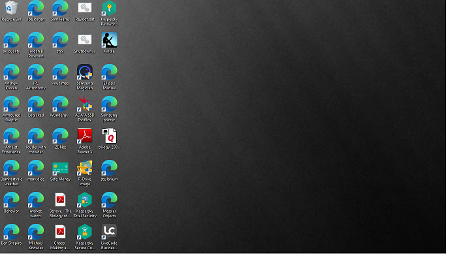The height and width of the screenshot is (261, 457).
Task: Click the Behave - The Biology PDF
Action: (60, 200)
